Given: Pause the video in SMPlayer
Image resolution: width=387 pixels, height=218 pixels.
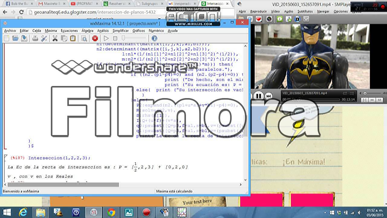Looking at the screenshot, I should pos(259,96).
